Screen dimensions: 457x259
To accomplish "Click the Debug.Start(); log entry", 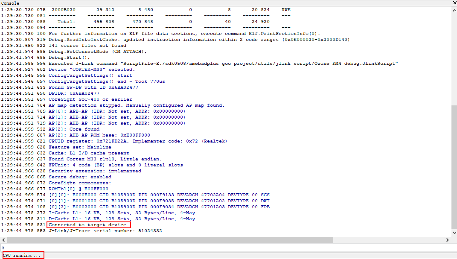I will (70, 58).
